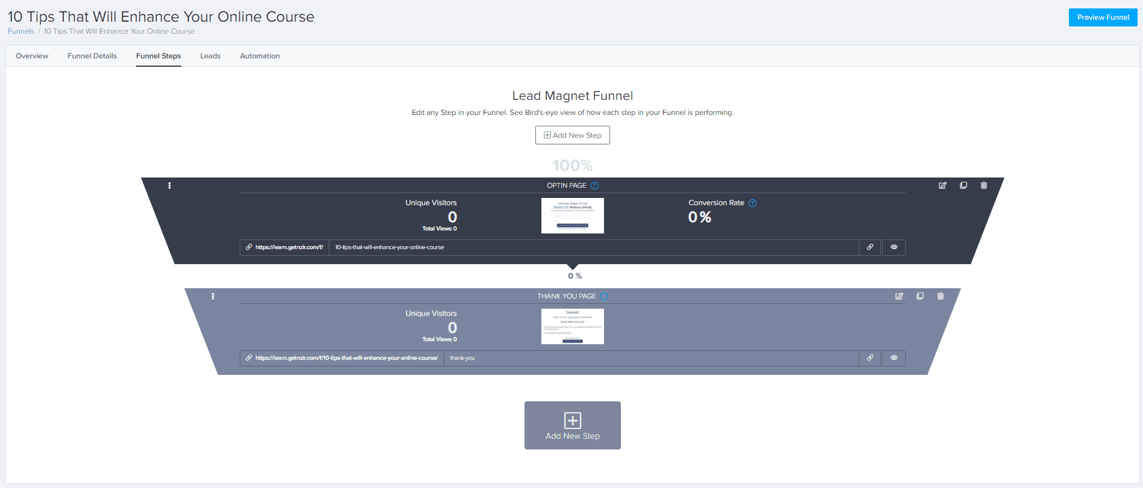Click the Preview Funnel button
The height and width of the screenshot is (488, 1143).
(x=1103, y=17)
